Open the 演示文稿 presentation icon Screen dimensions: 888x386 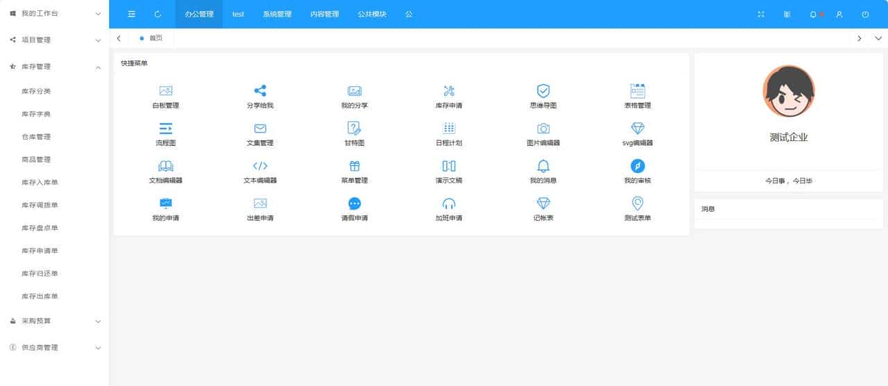[x=449, y=166]
